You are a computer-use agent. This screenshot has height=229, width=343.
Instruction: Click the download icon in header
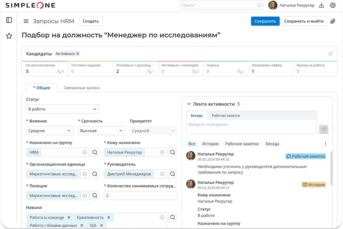pos(321,5)
